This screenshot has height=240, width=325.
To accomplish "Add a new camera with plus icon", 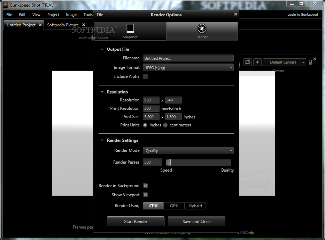I will (x=257, y=62).
